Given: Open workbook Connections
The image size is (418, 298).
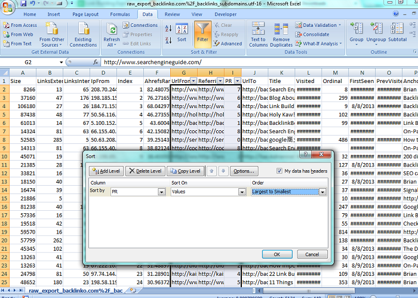Looking at the screenshot, I should click(x=140, y=25).
